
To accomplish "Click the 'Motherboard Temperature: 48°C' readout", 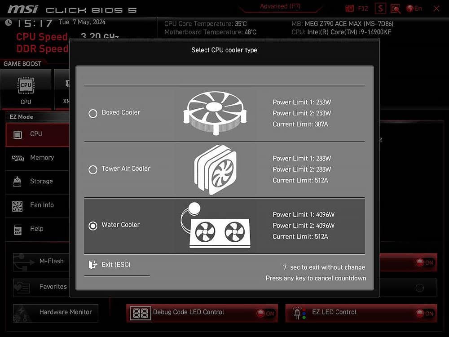I will tap(211, 32).
